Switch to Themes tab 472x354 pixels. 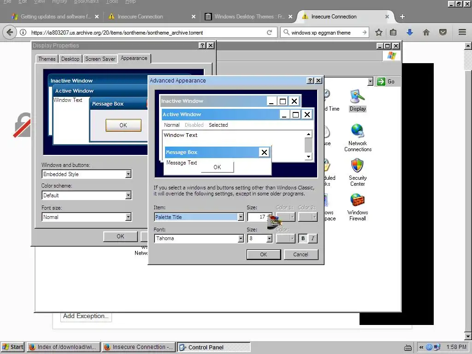47,59
